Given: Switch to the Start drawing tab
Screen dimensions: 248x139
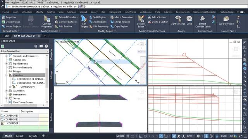Looking at the screenshot, I should [7, 36].
